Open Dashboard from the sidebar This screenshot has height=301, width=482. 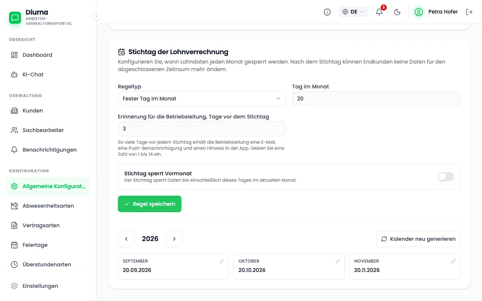pyautogui.click(x=48, y=55)
